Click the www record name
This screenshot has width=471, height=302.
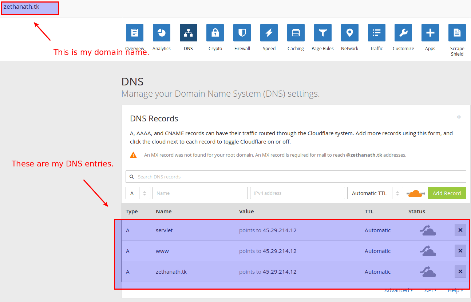coord(162,251)
